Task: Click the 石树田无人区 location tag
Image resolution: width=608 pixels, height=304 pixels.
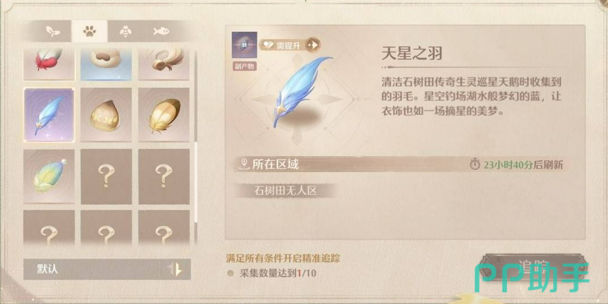Action: 285,191
